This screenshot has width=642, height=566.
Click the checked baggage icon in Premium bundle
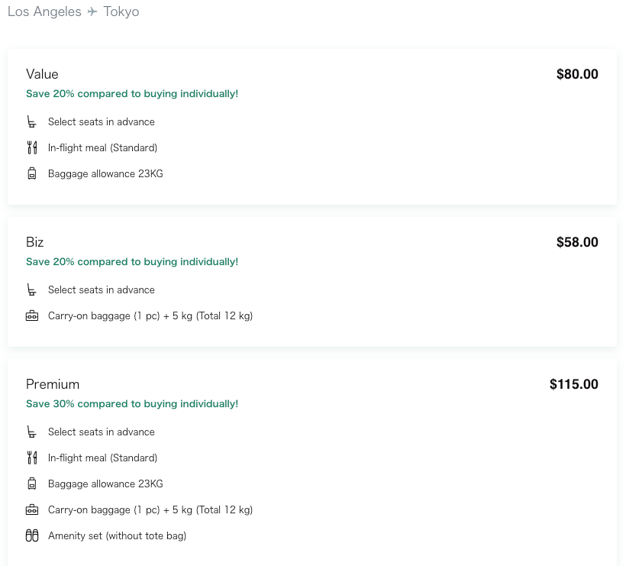(x=32, y=484)
